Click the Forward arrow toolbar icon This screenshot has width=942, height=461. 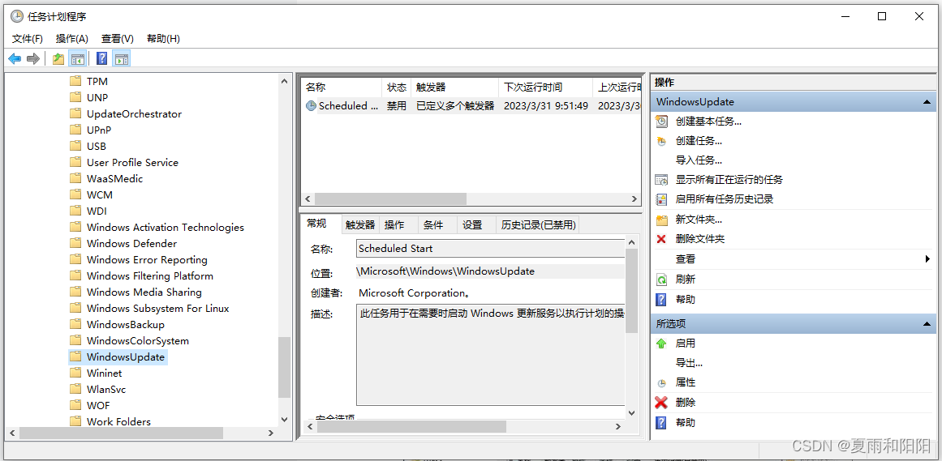tap(33, 59)
